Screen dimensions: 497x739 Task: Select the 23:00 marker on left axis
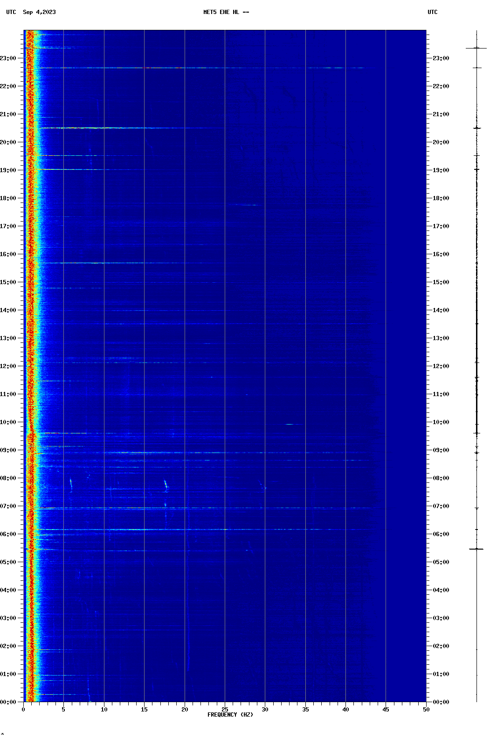coord(8,58)
